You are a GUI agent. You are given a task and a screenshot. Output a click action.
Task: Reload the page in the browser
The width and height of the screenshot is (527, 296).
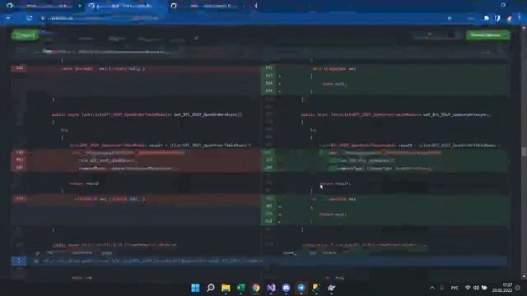tap(30, 18)
